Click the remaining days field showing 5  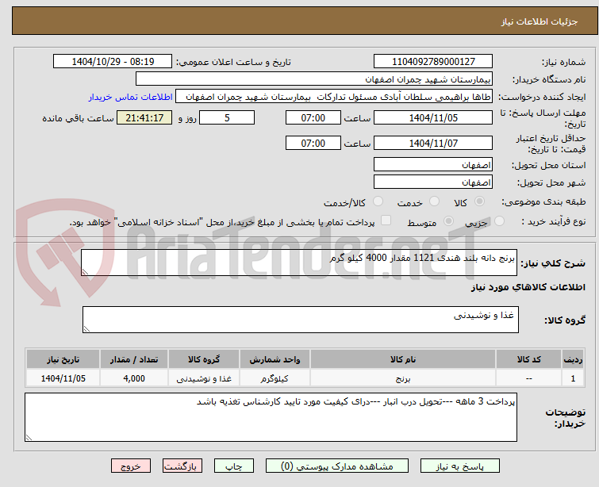(227, 117)
